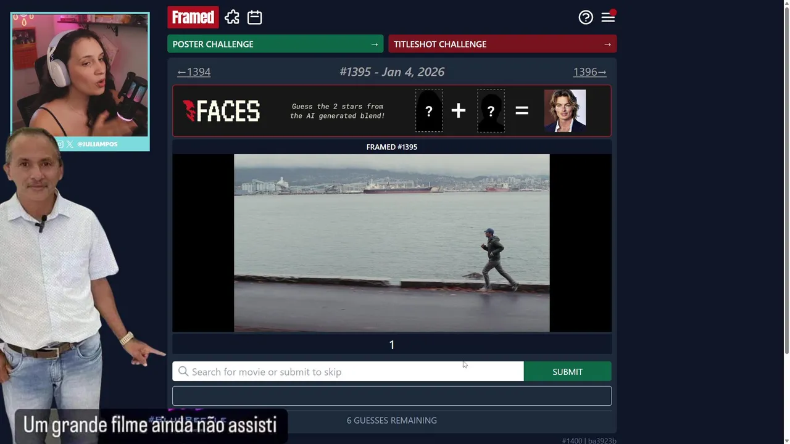Click the empty guess result box
This screenshot has width=790, height=444.
coord(392,396)
